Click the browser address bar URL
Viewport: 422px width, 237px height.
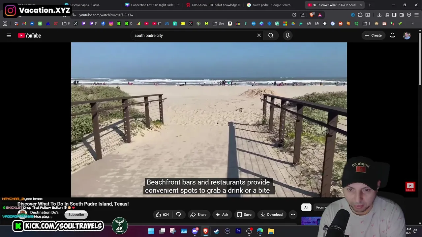pyautogui.click(x=106, y=15)
